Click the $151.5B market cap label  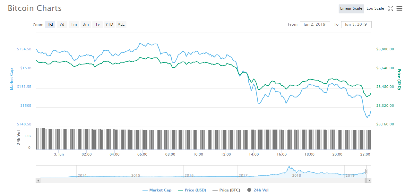[24, 87]
